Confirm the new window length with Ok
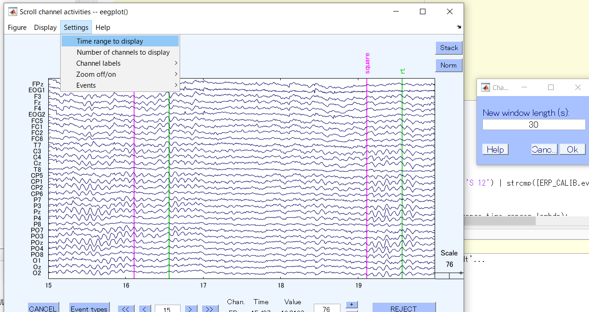This screenshot has height=312, width=589. click(572, 149)
